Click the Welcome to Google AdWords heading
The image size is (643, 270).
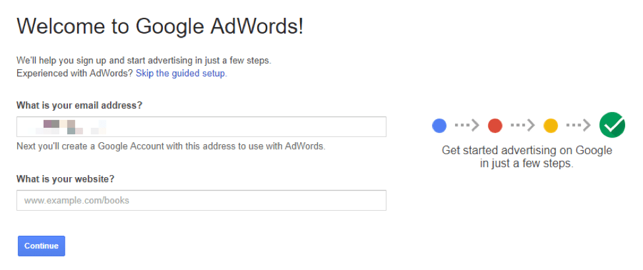pyautogui.click(x=160, y=26)
